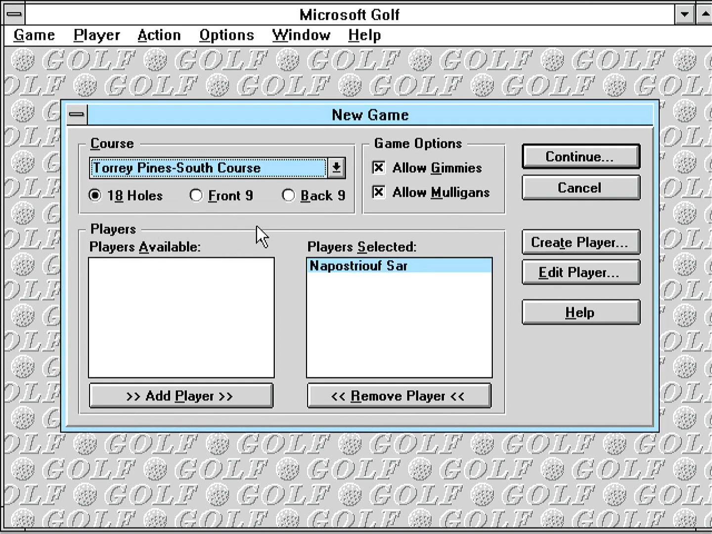The width and height of the screenshot is (712, 534).
Task: Click the Edit Player... button
Action: [580, 272]
